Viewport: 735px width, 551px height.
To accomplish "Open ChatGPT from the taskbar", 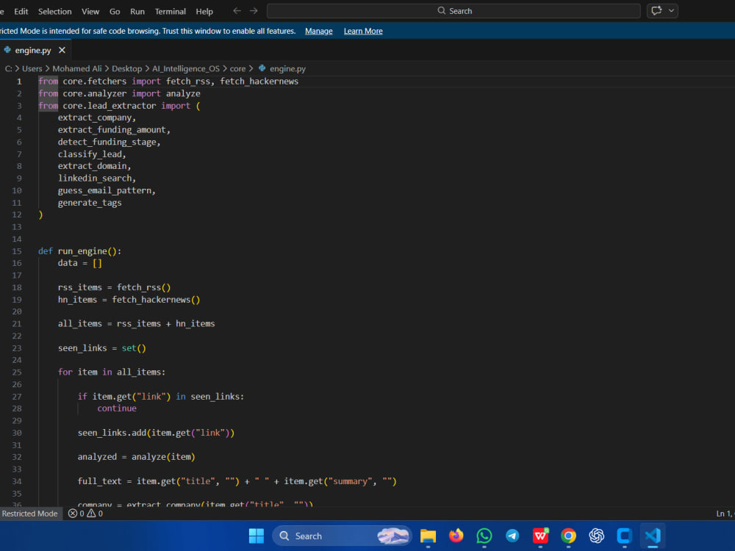I will pyautogui.click(x=597, y=536).
